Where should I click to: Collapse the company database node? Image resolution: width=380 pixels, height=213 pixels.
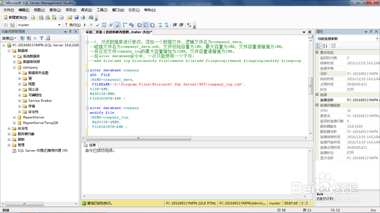14,67
